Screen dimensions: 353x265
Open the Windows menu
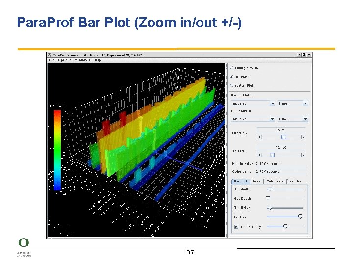coord(82,60)
